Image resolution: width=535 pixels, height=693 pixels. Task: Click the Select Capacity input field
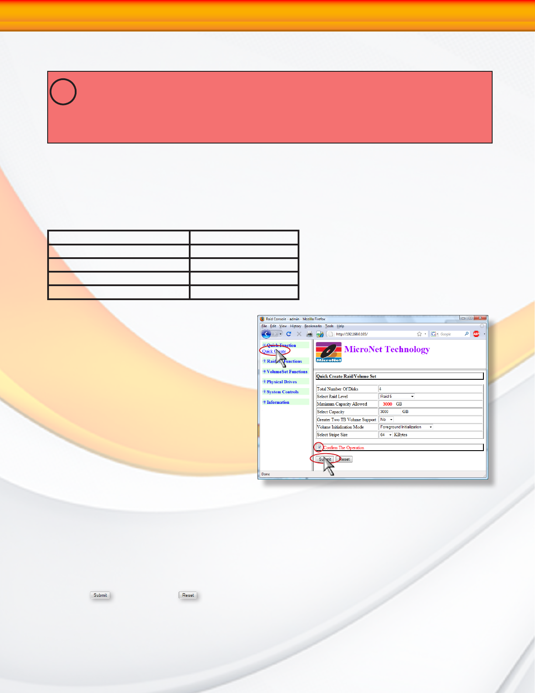(390, 412)
